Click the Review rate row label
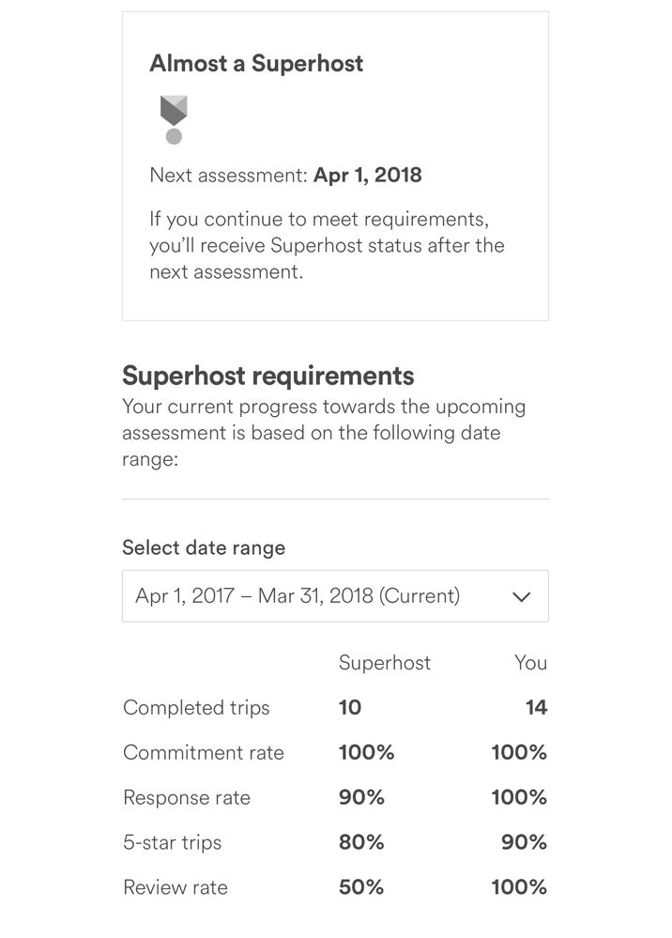This screenshot has width=672, height=938. 176,887
